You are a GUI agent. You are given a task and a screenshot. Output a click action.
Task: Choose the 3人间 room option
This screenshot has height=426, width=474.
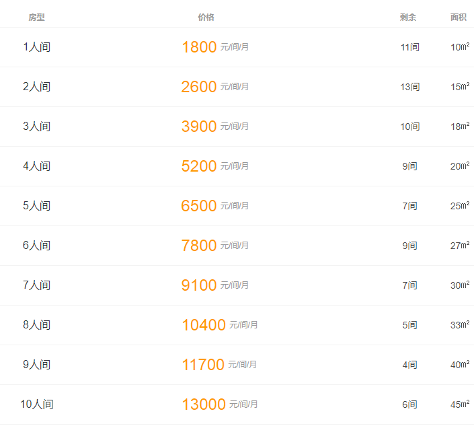pyautogui.click(x=36, y=127)
